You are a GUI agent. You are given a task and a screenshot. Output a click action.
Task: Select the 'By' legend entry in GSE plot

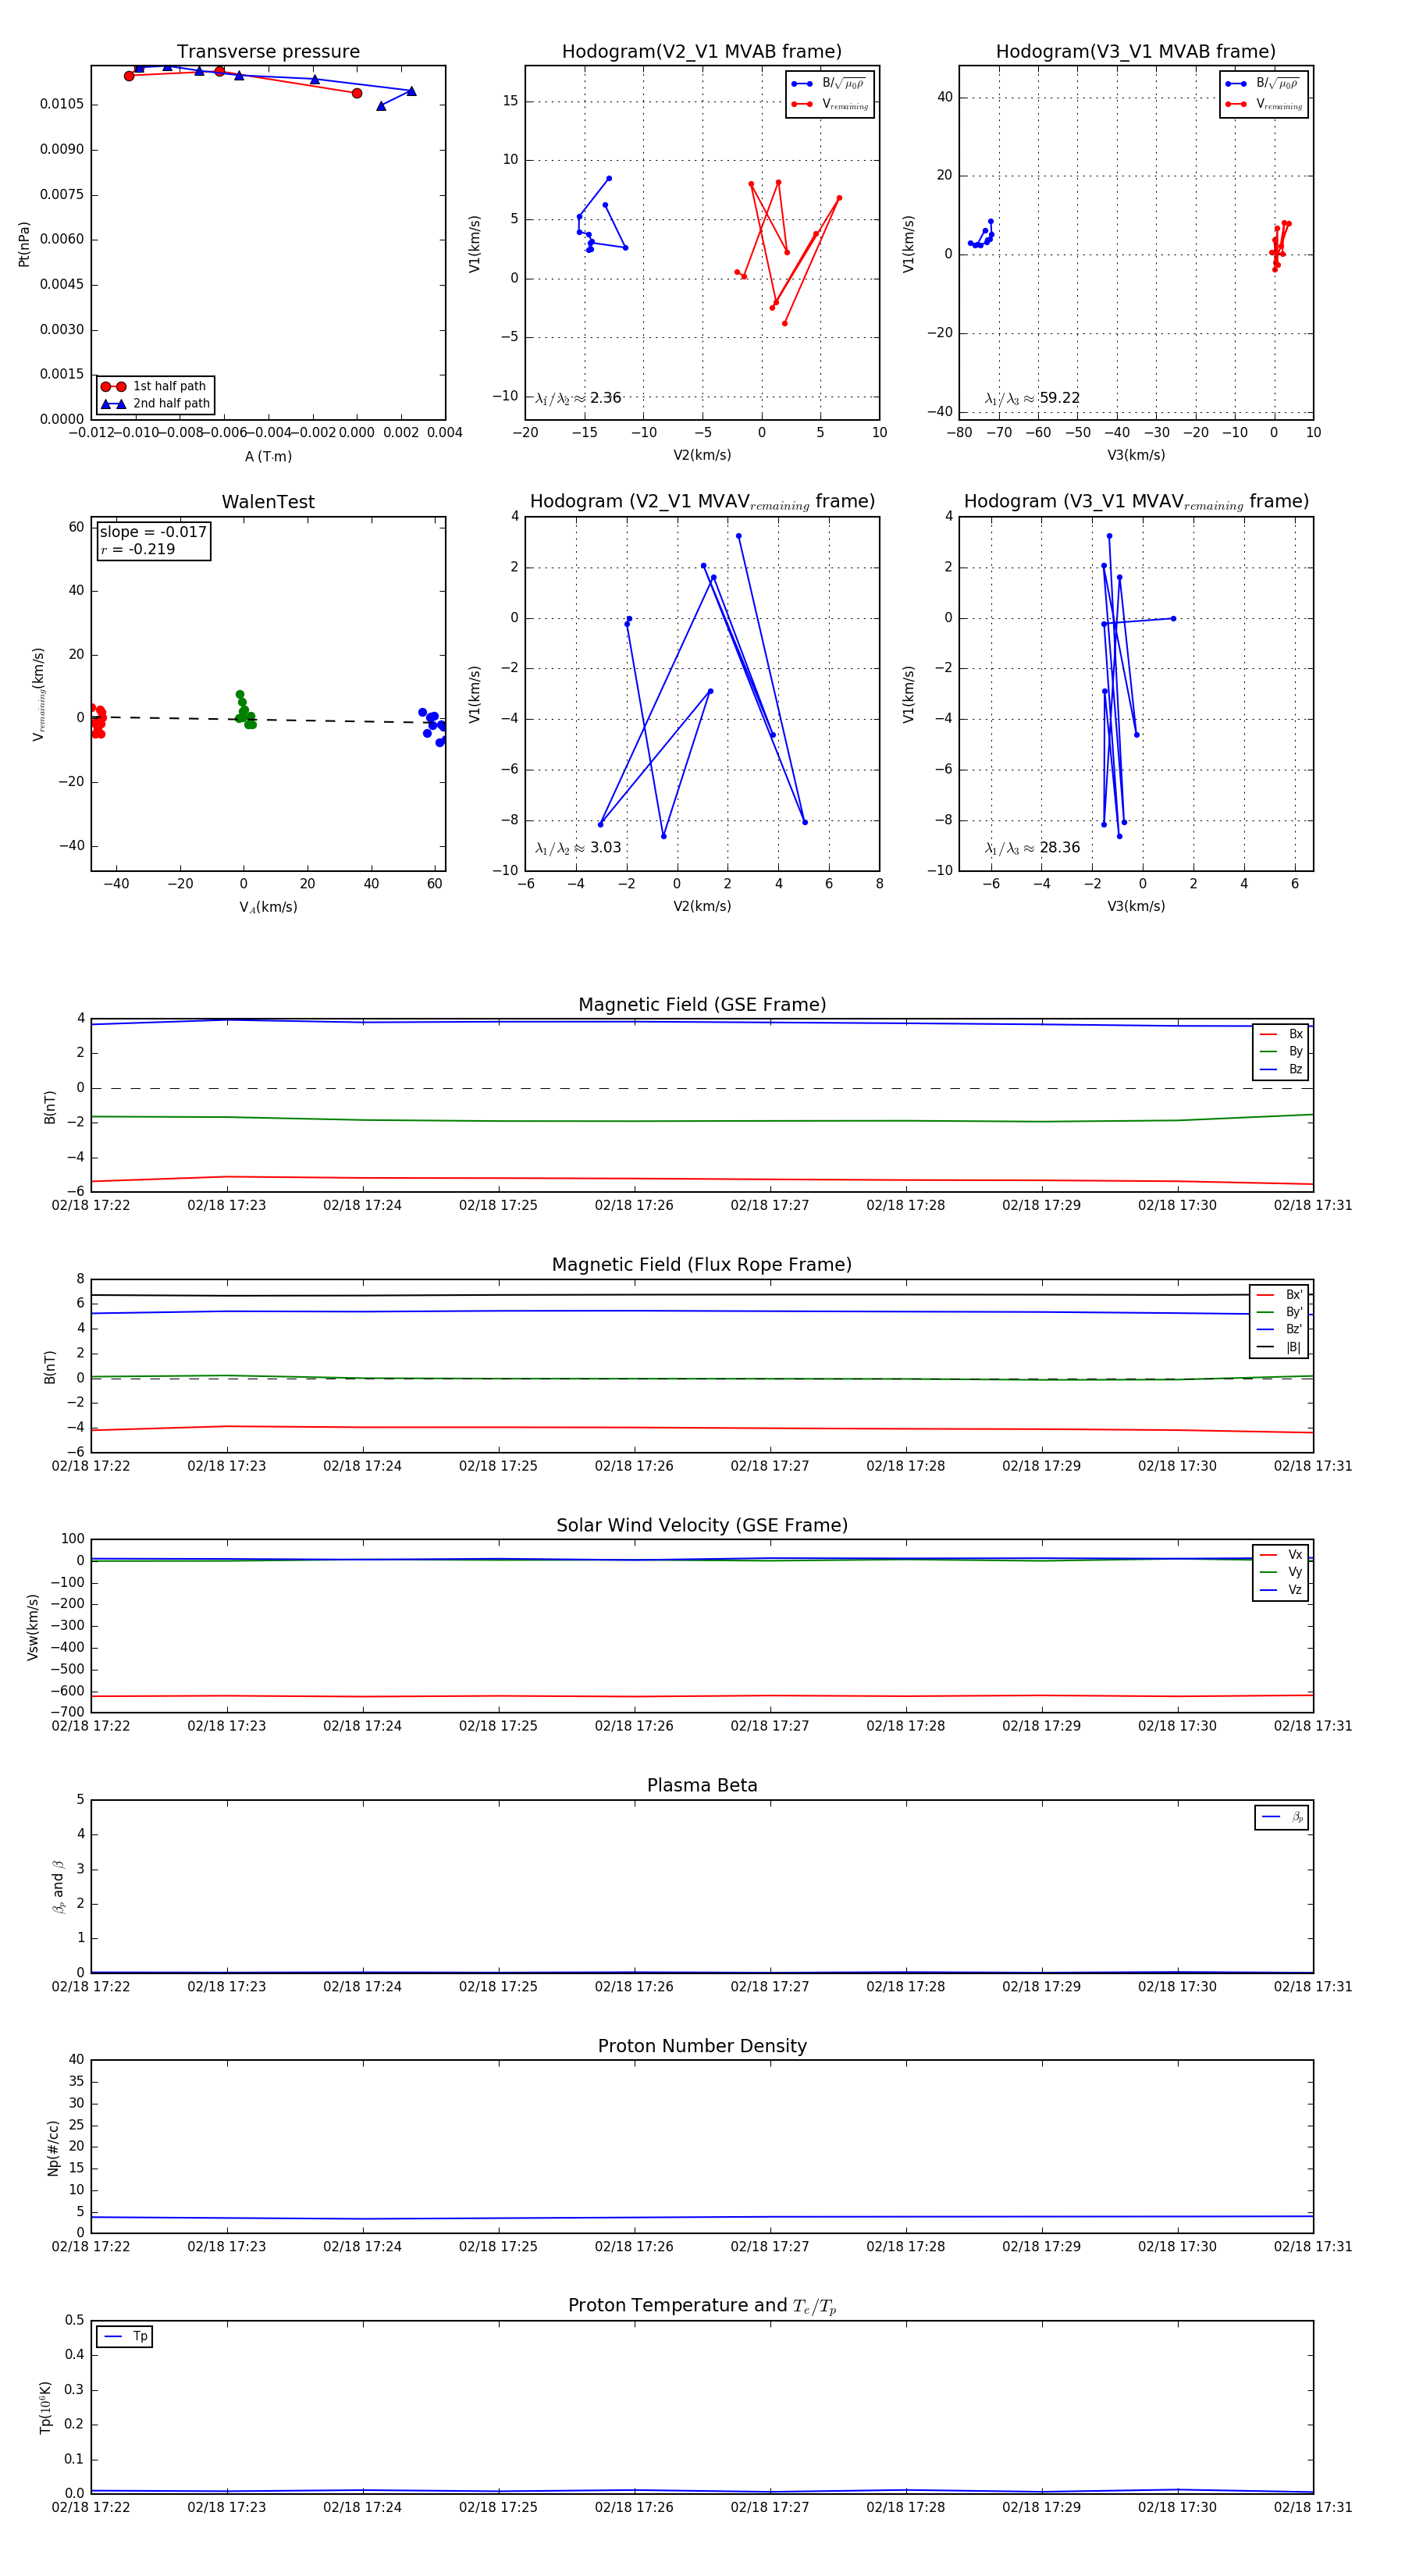1281,1051
